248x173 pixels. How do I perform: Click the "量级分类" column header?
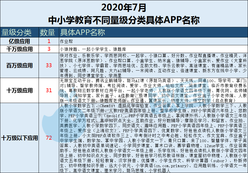click(x=17, y=32)
